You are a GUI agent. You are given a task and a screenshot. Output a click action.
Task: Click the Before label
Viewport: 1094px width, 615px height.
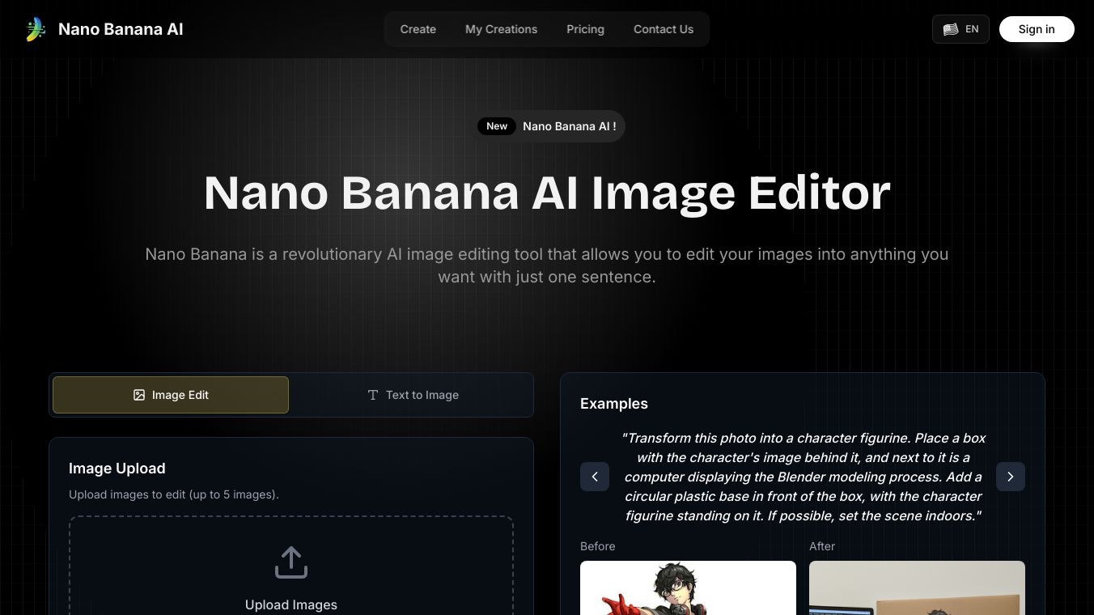[x=598, y=546]
